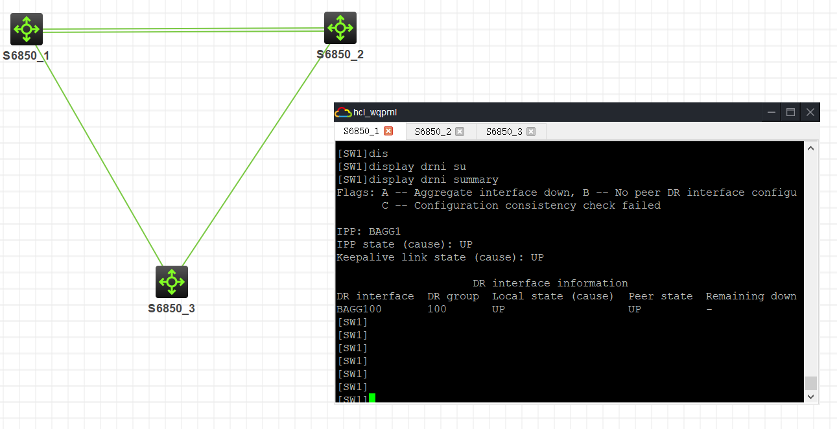Click the 'Flags: A -- Aggregate interface down' line
Viewport: 837px width, 429px height.
(567, 192)
